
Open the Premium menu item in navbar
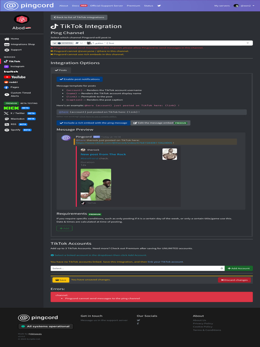133,6
